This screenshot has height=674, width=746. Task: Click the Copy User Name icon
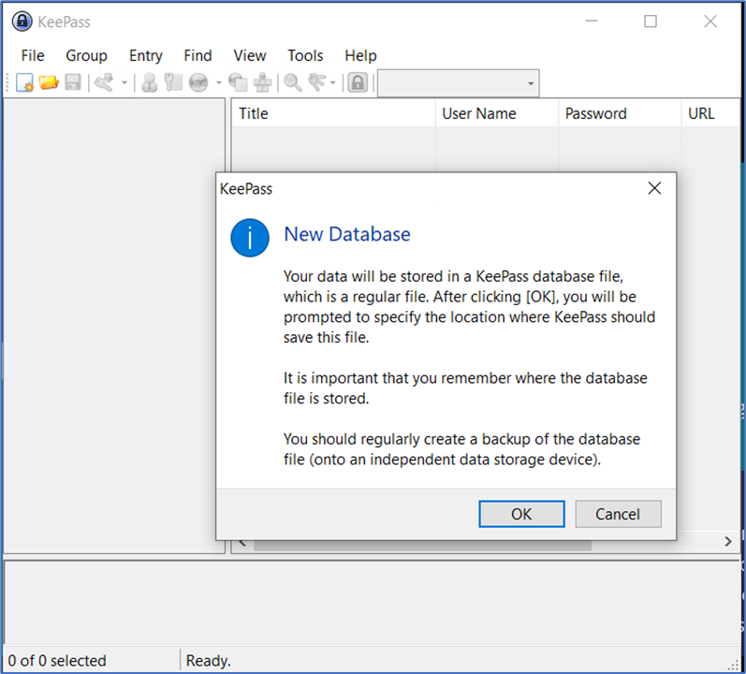[150, 82]
